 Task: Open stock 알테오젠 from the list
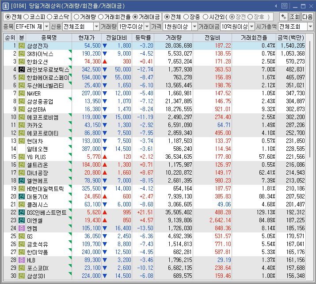coord(37,149)
